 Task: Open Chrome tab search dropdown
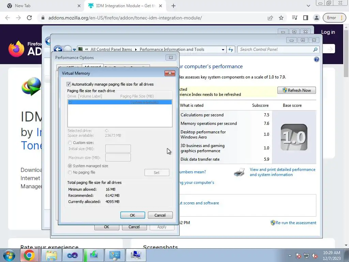coord(308,6)
